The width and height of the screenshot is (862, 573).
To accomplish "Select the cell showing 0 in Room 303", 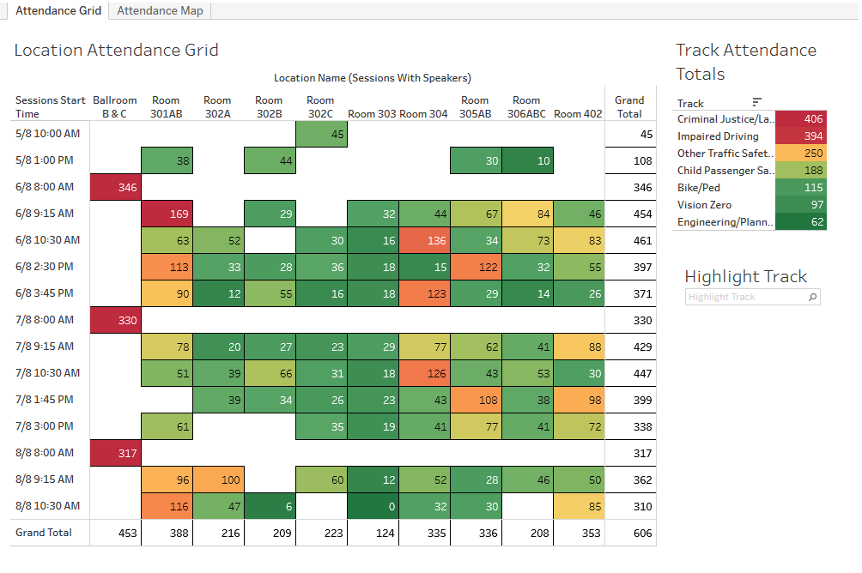I will [x=373, y=506].
